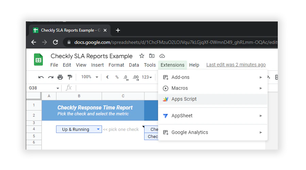Select row 6 header
The image size is (306, 170).
point(34,142)
